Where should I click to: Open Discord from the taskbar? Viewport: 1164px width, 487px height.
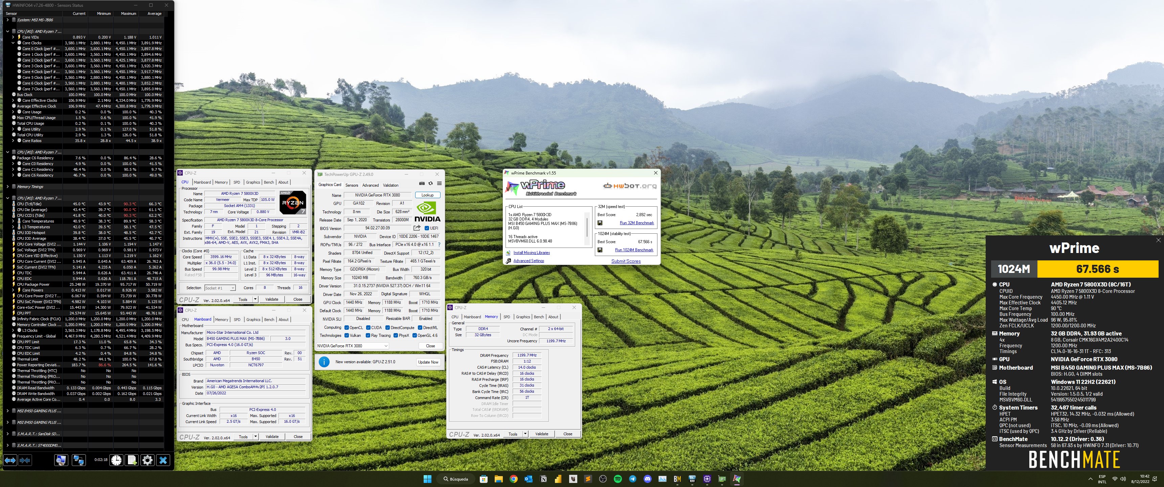[648, 479]
